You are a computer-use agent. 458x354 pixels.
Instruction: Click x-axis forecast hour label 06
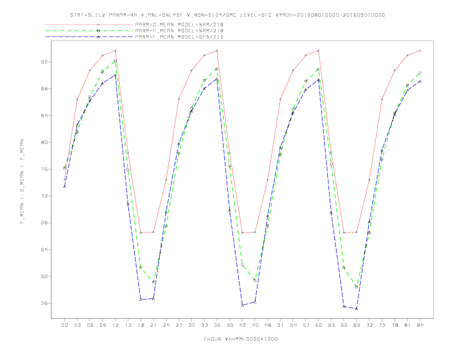[x=90, y=325]
